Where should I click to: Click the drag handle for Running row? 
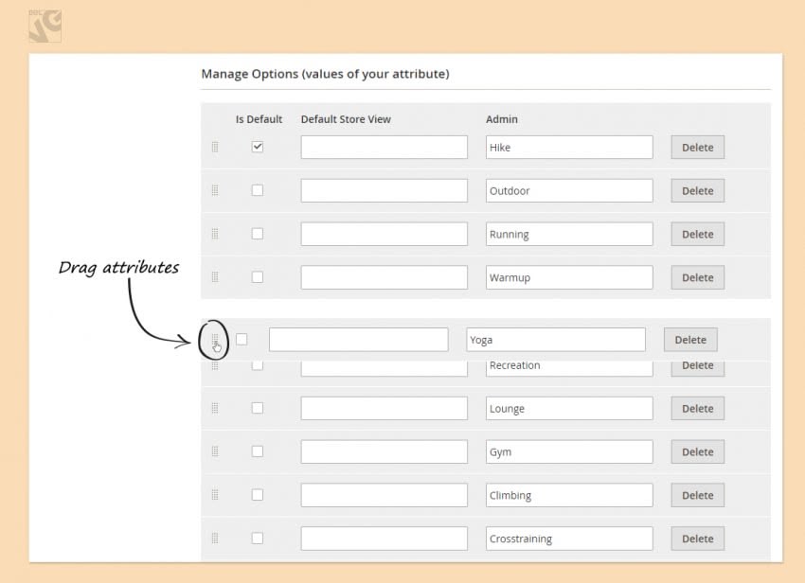(x=215, y=234)
